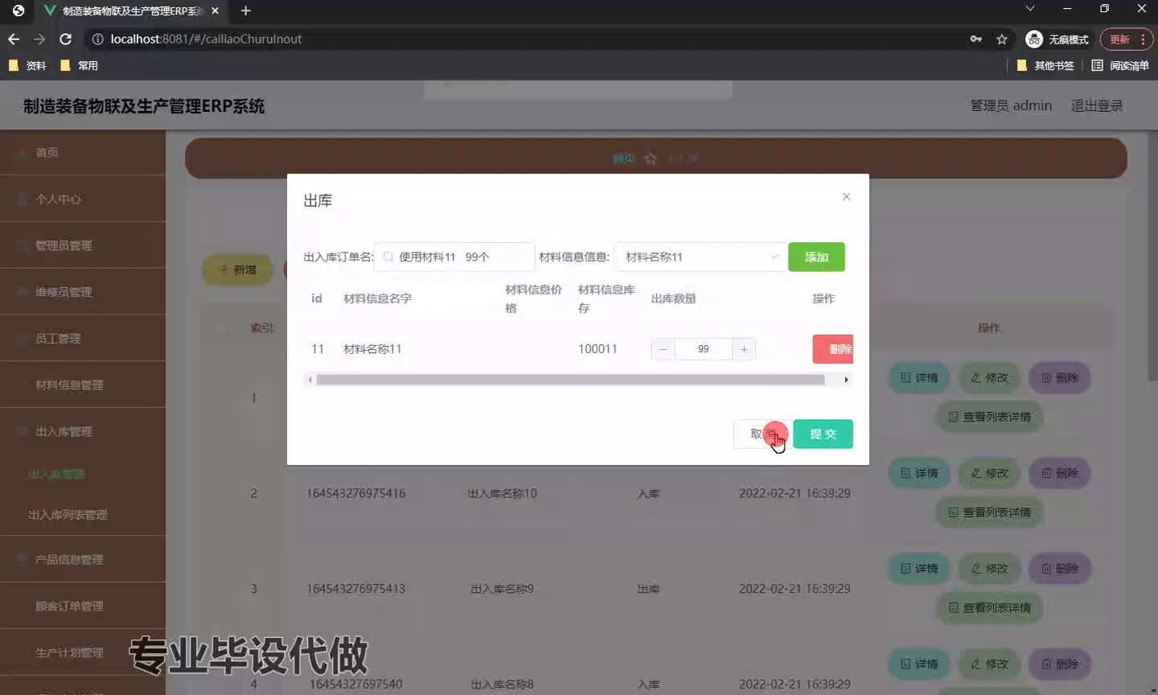Click 删除 button for row 出入库名称10

[x=1060, y=473]
